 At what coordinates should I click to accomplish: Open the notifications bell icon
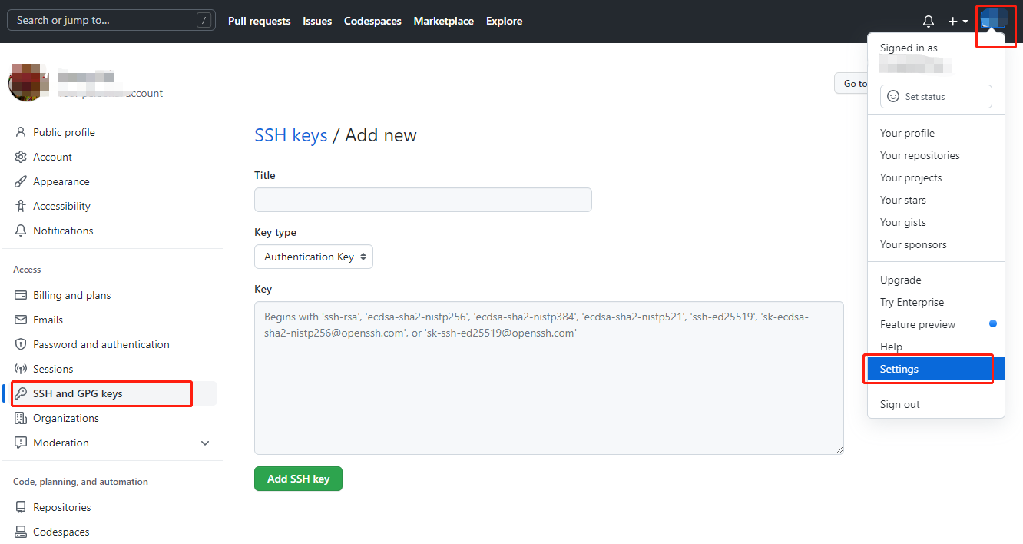point(929,22)
